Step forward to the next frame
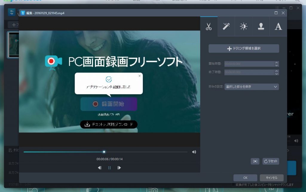Viewport: 306px width, 192px height. 119,168
